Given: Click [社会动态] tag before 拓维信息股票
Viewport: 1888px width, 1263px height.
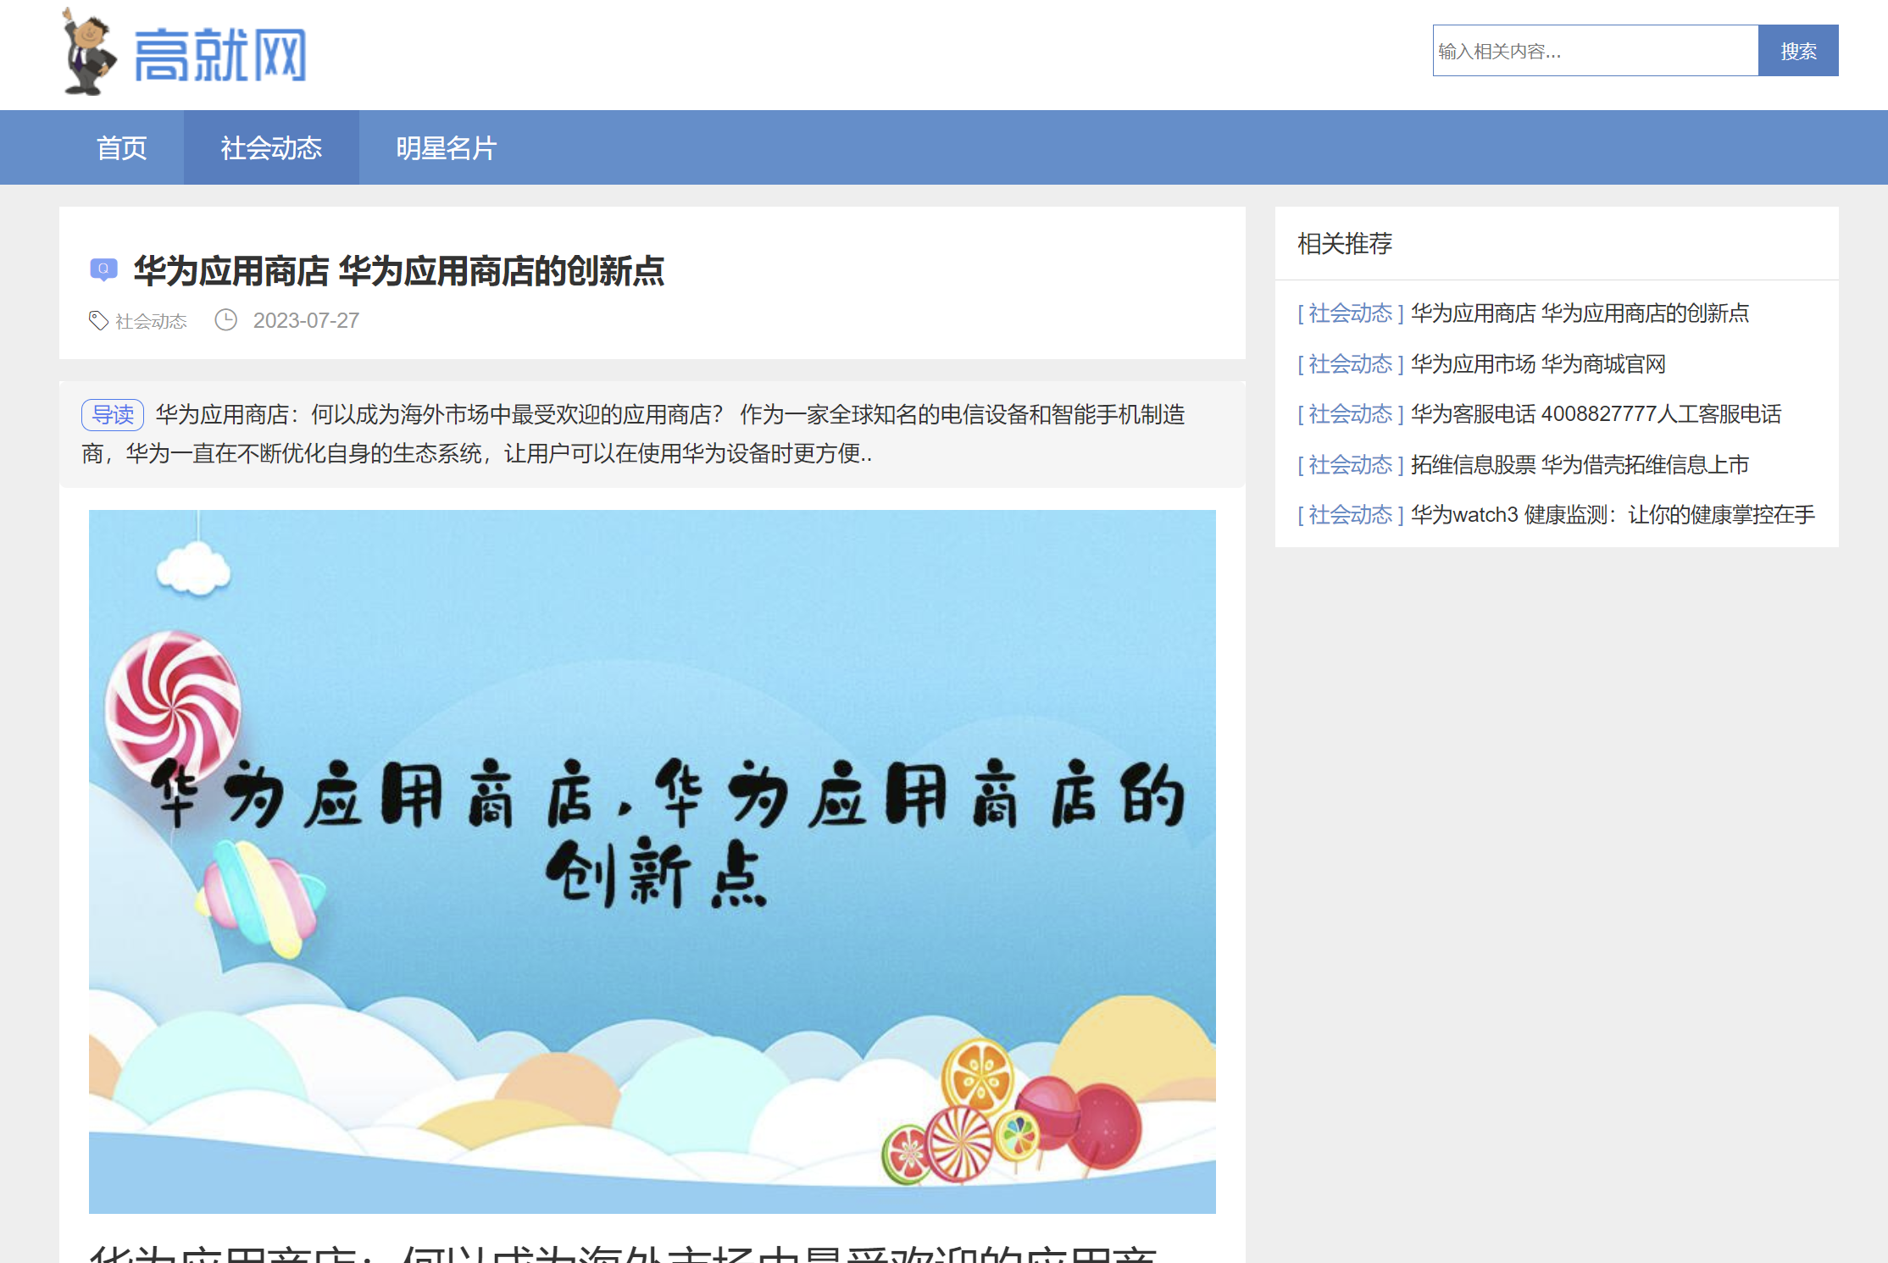Looking at the screenshot, I should [x=1351, y=465].
